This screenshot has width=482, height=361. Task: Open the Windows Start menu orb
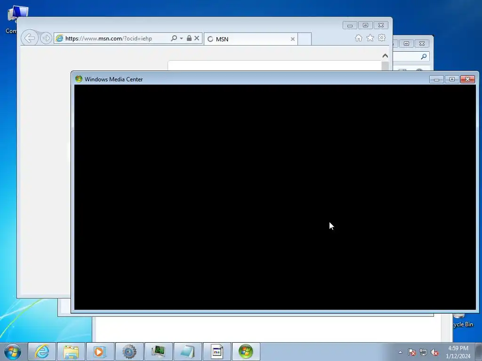click(13, 352)
